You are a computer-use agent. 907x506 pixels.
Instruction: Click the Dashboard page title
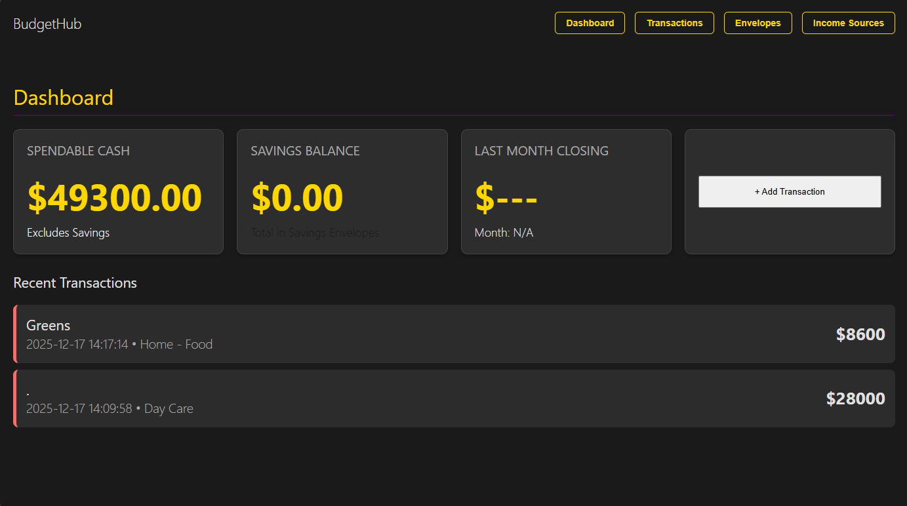pyautogui.click(x=63, y=97)
